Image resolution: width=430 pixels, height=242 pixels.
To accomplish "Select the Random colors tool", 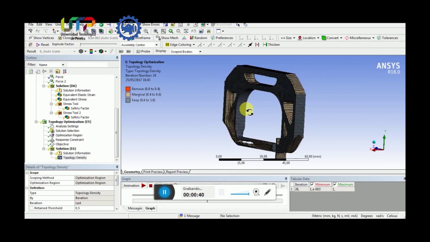I will click(x=198, y=38).
